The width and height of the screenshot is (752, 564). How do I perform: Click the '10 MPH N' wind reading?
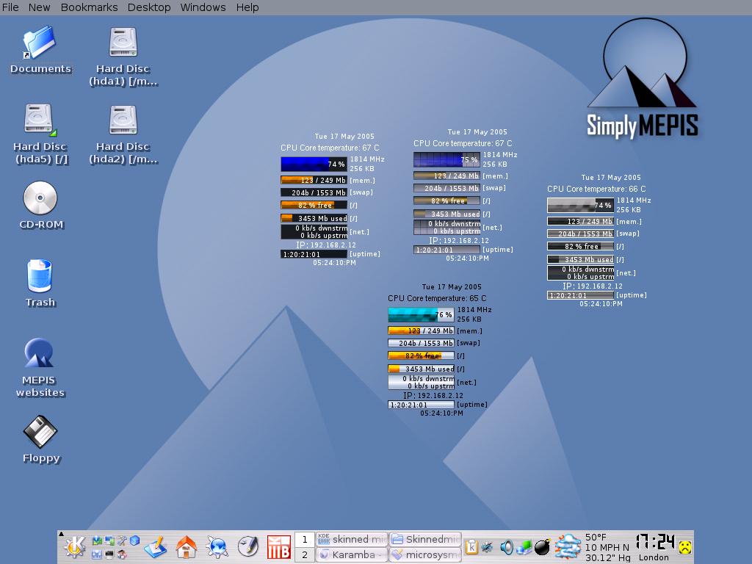[607, 547]
